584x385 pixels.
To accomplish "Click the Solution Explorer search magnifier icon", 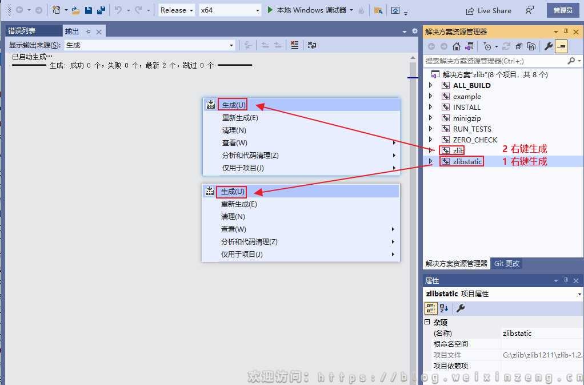I will point(571,61).
